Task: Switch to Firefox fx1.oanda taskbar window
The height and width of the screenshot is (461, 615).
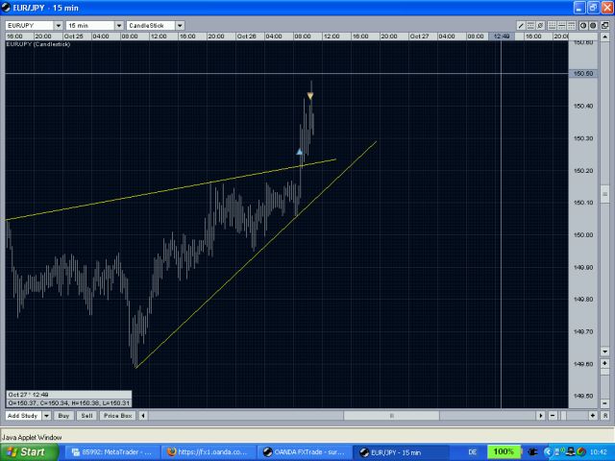Action: [209, 452]
